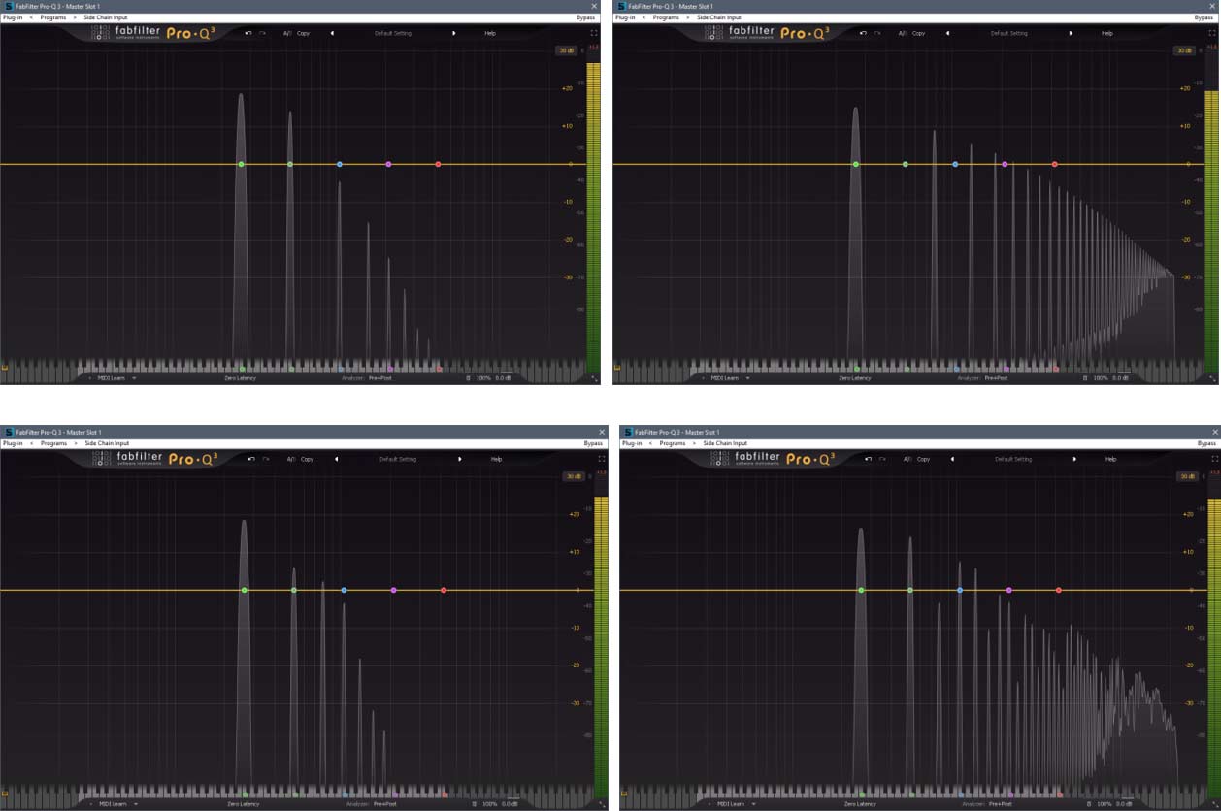Open the 30 dB display range in bottom-right window
The height and width of the screenshot is (811, 1221).
[1186, 476]
